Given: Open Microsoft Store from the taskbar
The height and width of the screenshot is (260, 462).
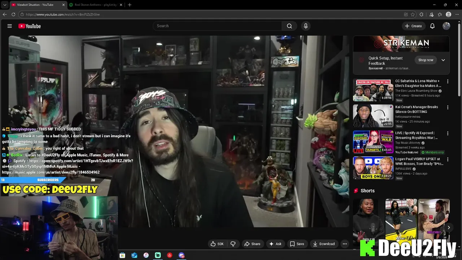Looking at the screenshot, I should 122,255.
